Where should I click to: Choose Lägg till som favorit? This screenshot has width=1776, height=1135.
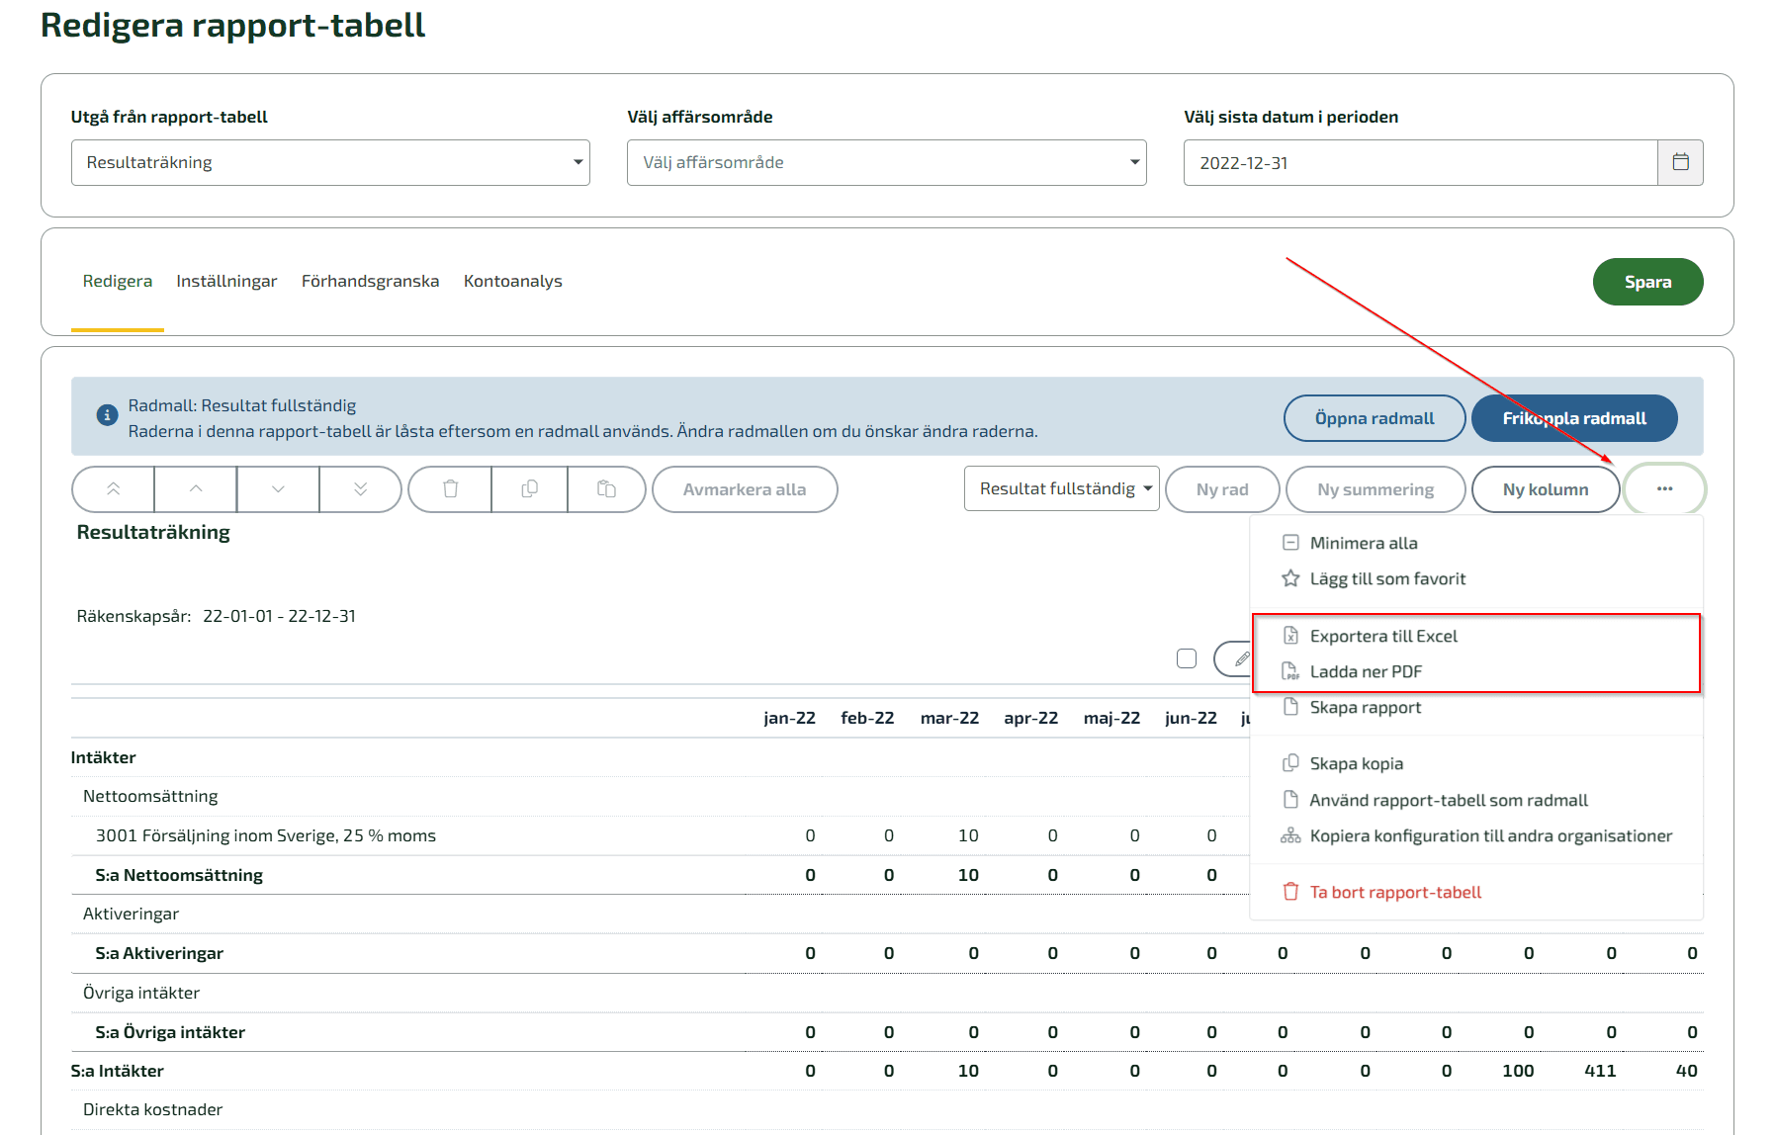coord(1476,578)
